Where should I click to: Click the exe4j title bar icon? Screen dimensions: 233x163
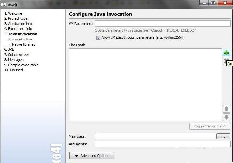pyautogui.click(x=4, y=5)
